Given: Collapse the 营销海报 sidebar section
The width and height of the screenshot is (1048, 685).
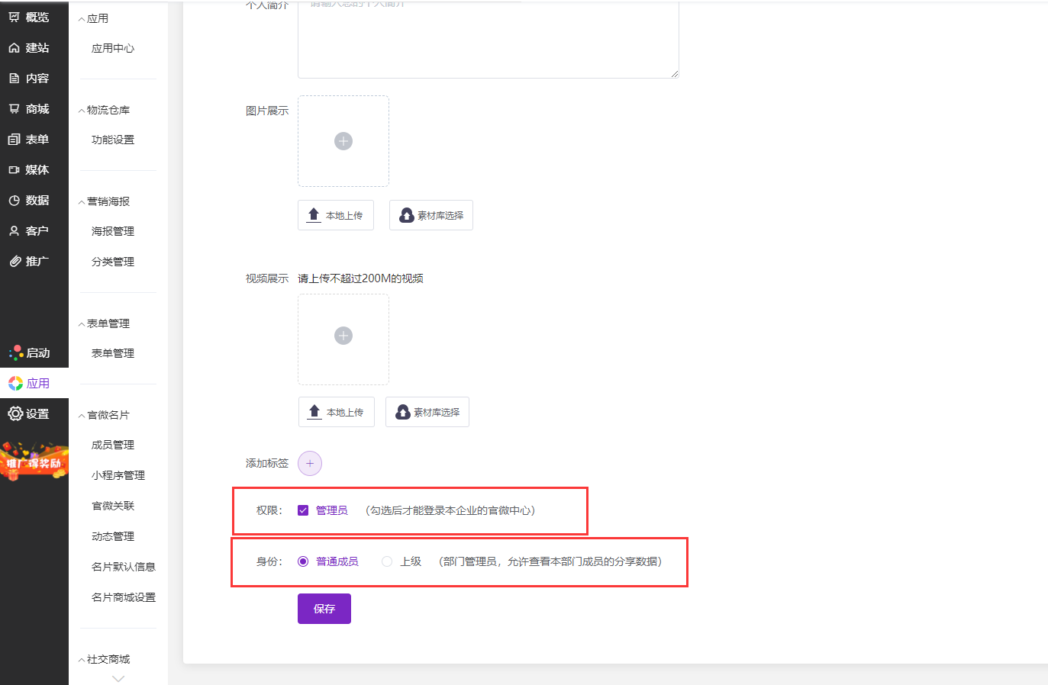Looking at the screenshot, I should click(82, 202).
